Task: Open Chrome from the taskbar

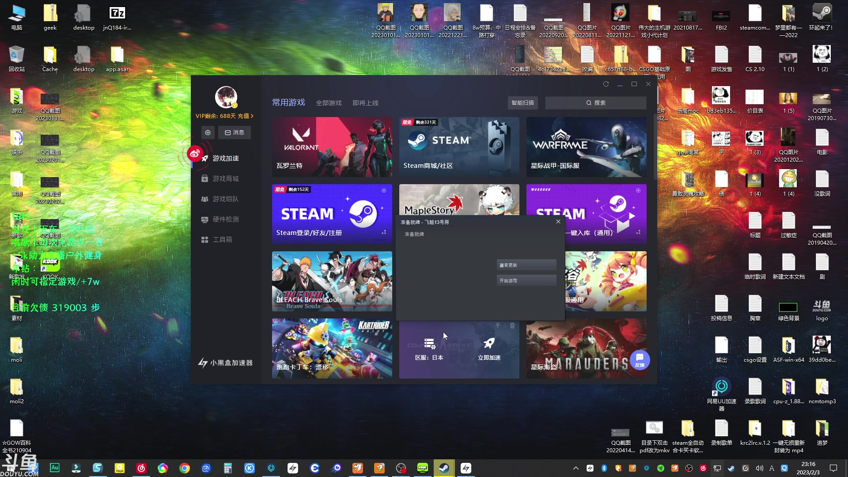Action: [x=185, y=468]
